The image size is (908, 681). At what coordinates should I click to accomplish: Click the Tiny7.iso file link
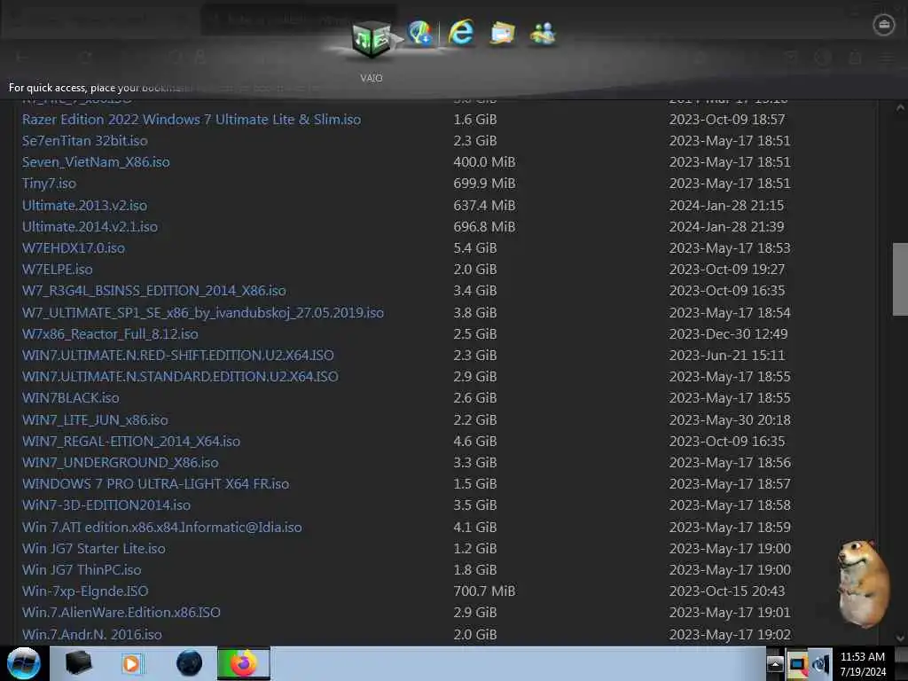click(49, 184)
